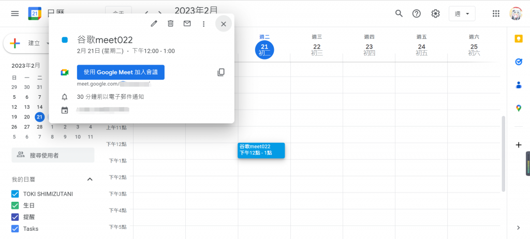Delete the event using trash icon

pyautogui.click(x=171, y=23)
